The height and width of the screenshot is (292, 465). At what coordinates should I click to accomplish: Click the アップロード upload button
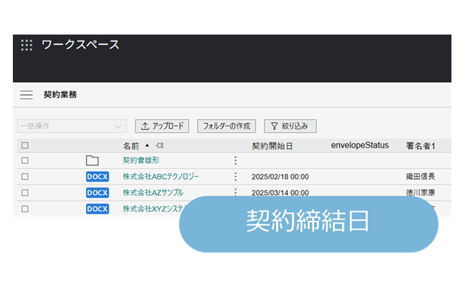(x=162, y=126)
